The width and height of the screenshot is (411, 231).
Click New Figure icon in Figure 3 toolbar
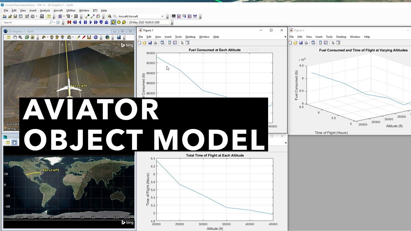pos(290,42)
